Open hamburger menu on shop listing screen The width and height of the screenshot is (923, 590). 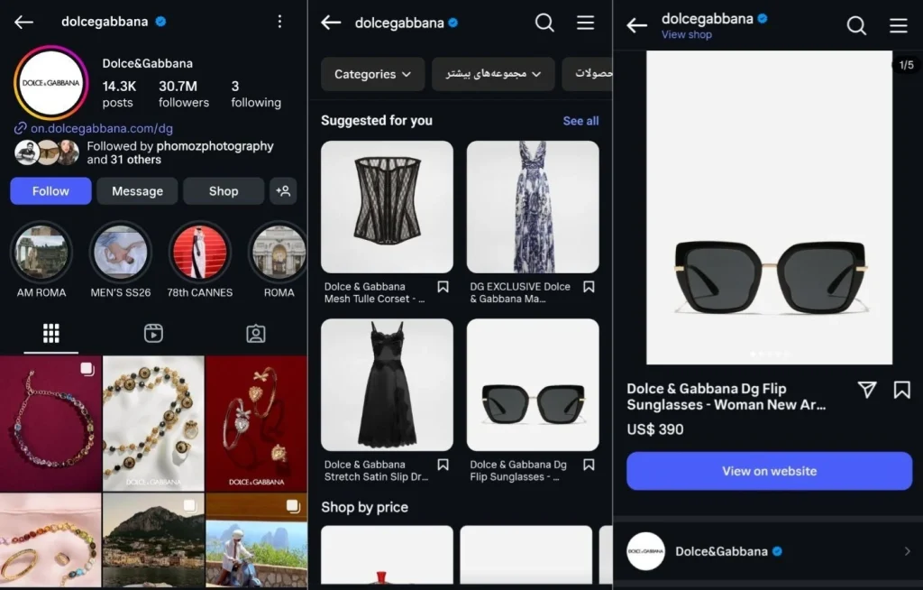(585, 23)
